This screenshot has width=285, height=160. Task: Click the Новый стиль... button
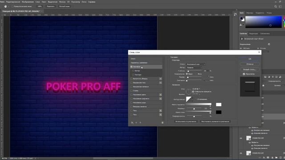coord(250,69)
